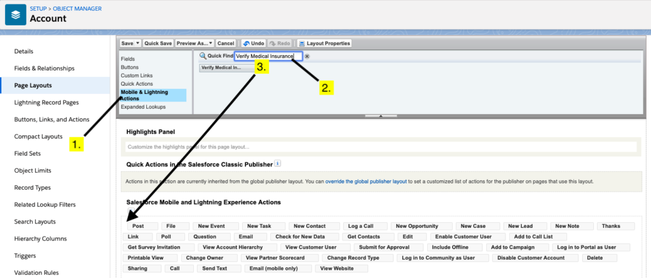Click the Quick Find magnifier icon
Screen dimensions: 651x278
coord(203,56)
